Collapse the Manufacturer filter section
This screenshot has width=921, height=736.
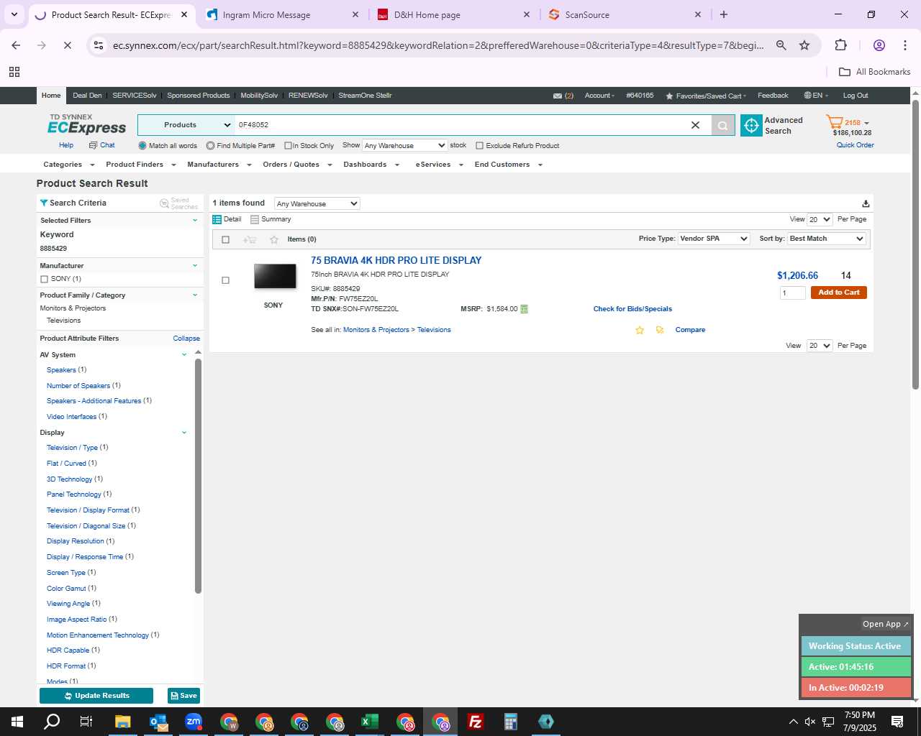pos(194,266)
